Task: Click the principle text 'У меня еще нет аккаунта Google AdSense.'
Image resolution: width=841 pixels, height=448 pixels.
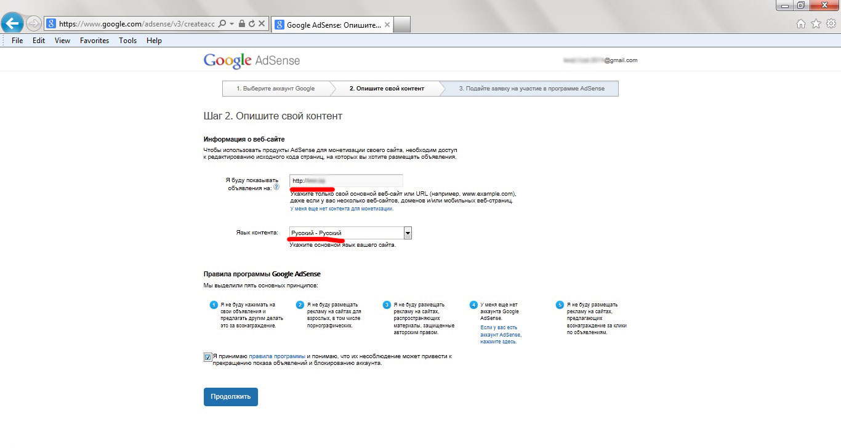Action: [499, 311]
